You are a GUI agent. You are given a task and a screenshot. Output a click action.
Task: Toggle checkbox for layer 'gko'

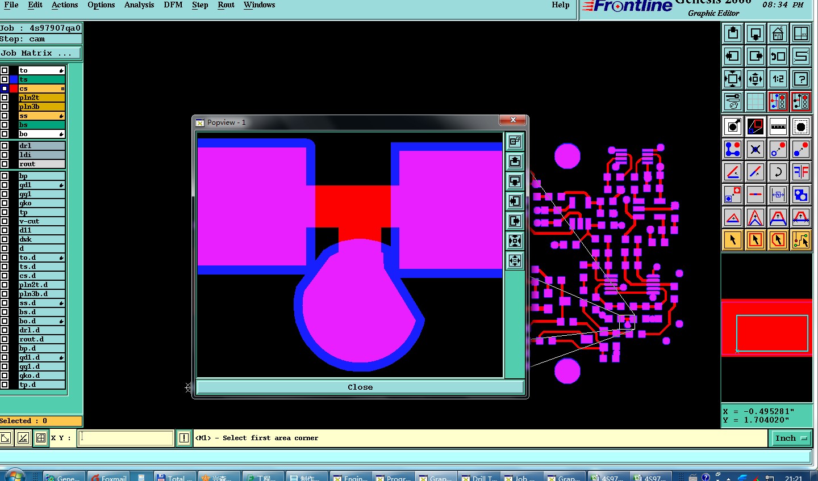5,203
